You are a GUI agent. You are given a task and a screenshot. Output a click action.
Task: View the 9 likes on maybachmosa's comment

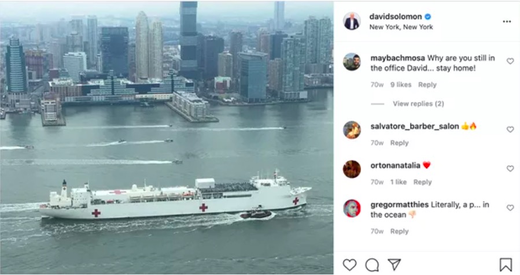[x=401, y=85]
